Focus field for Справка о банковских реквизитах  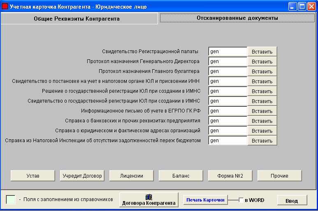click(228, 121)
